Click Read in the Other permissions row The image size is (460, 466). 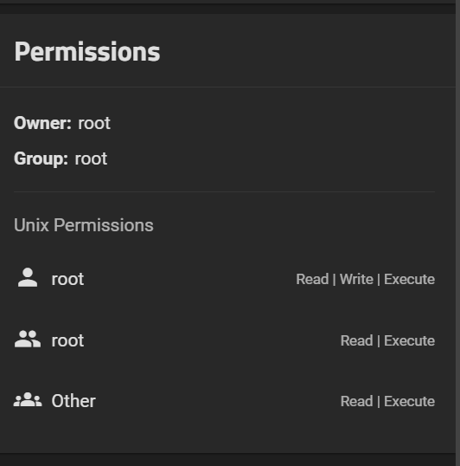357,401
